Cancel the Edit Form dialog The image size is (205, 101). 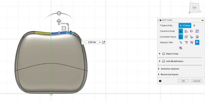point(197,81)
